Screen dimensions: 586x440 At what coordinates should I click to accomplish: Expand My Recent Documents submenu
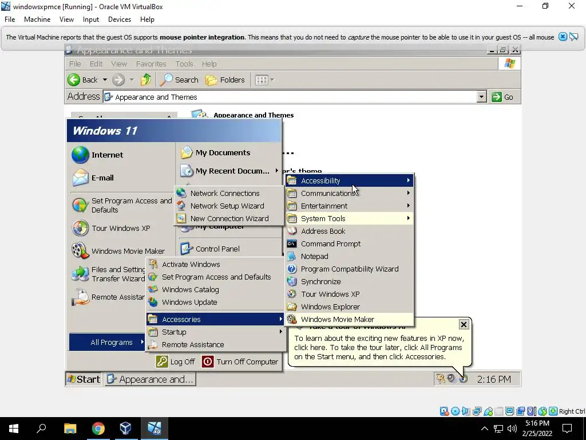(229, 171)
